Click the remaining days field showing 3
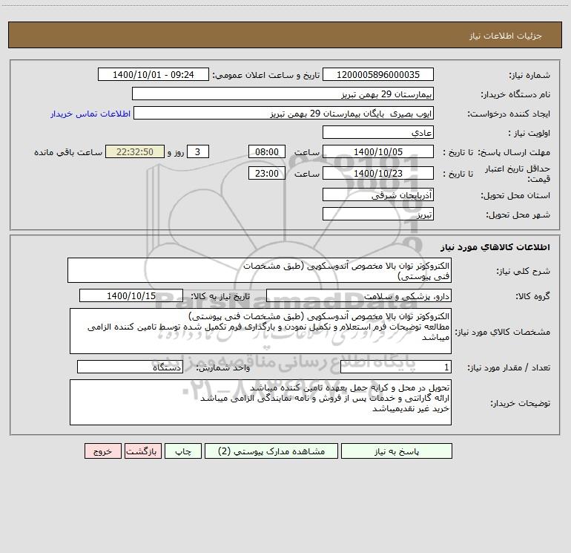The height and width of the screenshot is (553, 571). (x=198, y=151)
